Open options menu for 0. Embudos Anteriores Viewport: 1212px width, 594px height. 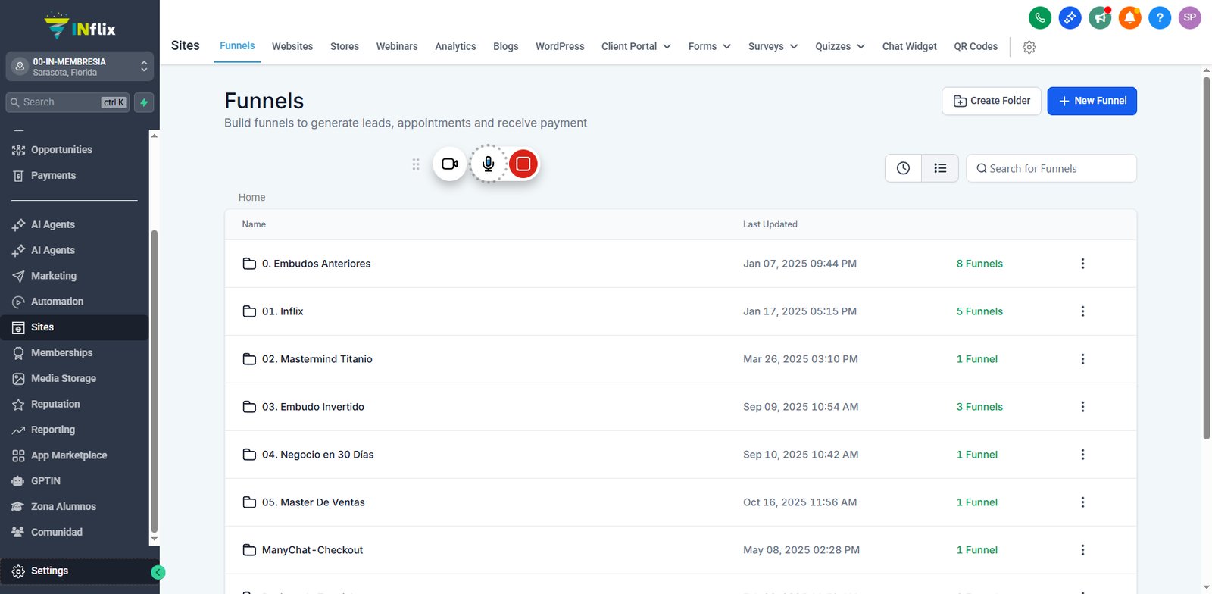point(1082,264)
